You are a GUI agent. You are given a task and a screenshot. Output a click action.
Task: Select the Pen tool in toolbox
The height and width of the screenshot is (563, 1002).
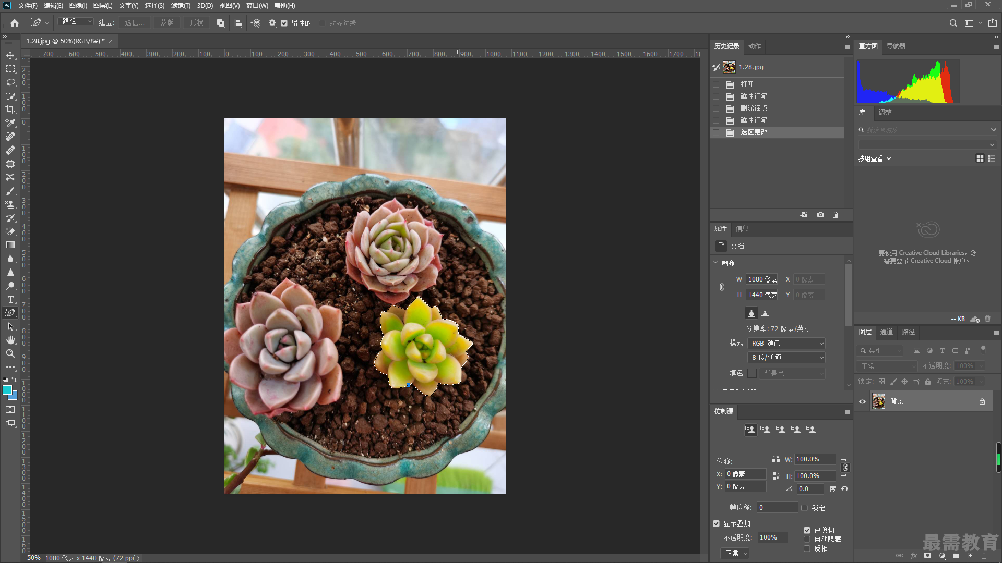[x=10, y=313]
